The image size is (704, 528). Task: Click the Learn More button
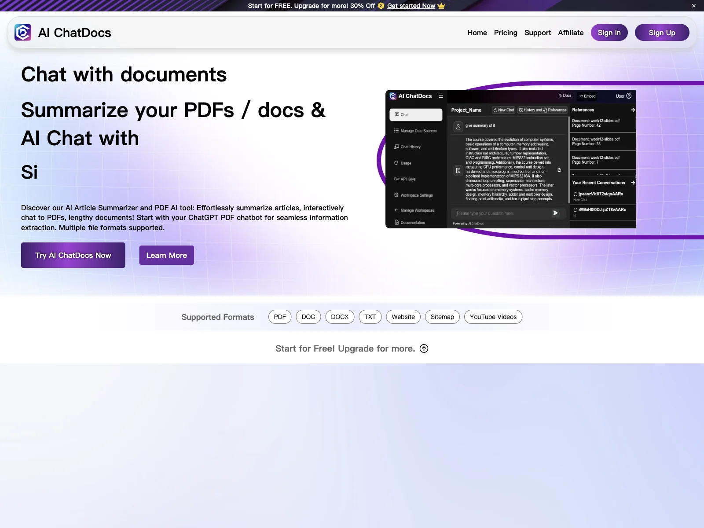167,255
